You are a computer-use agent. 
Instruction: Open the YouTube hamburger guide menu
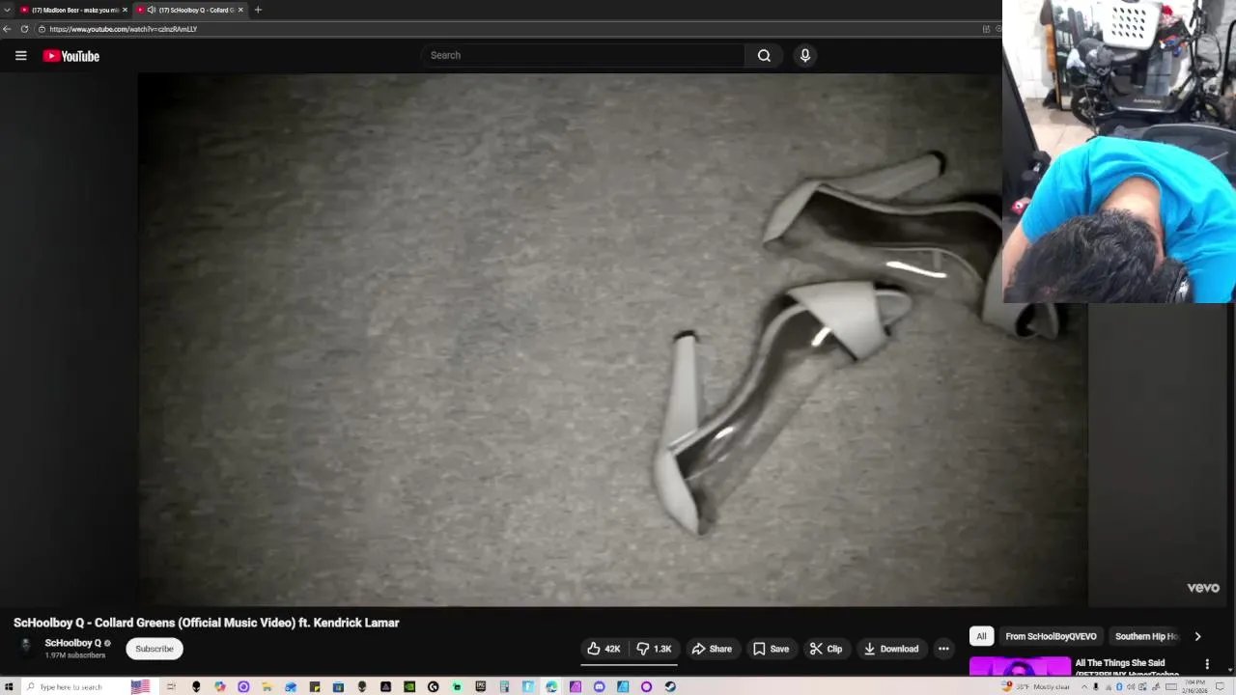[x=20, y=56]
